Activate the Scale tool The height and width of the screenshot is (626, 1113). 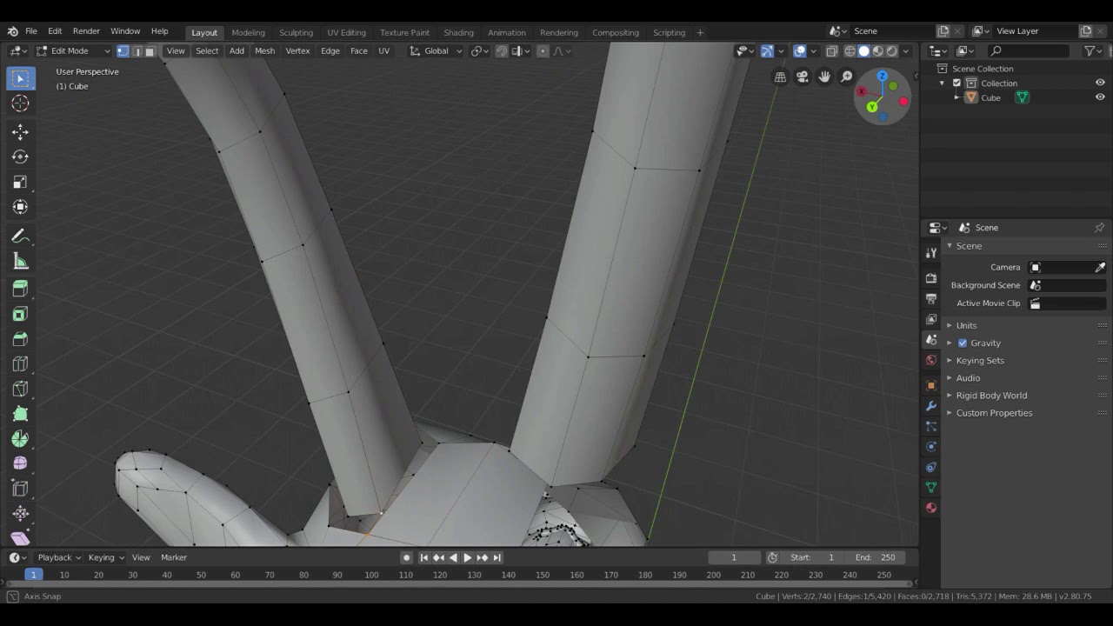[20, 182]
